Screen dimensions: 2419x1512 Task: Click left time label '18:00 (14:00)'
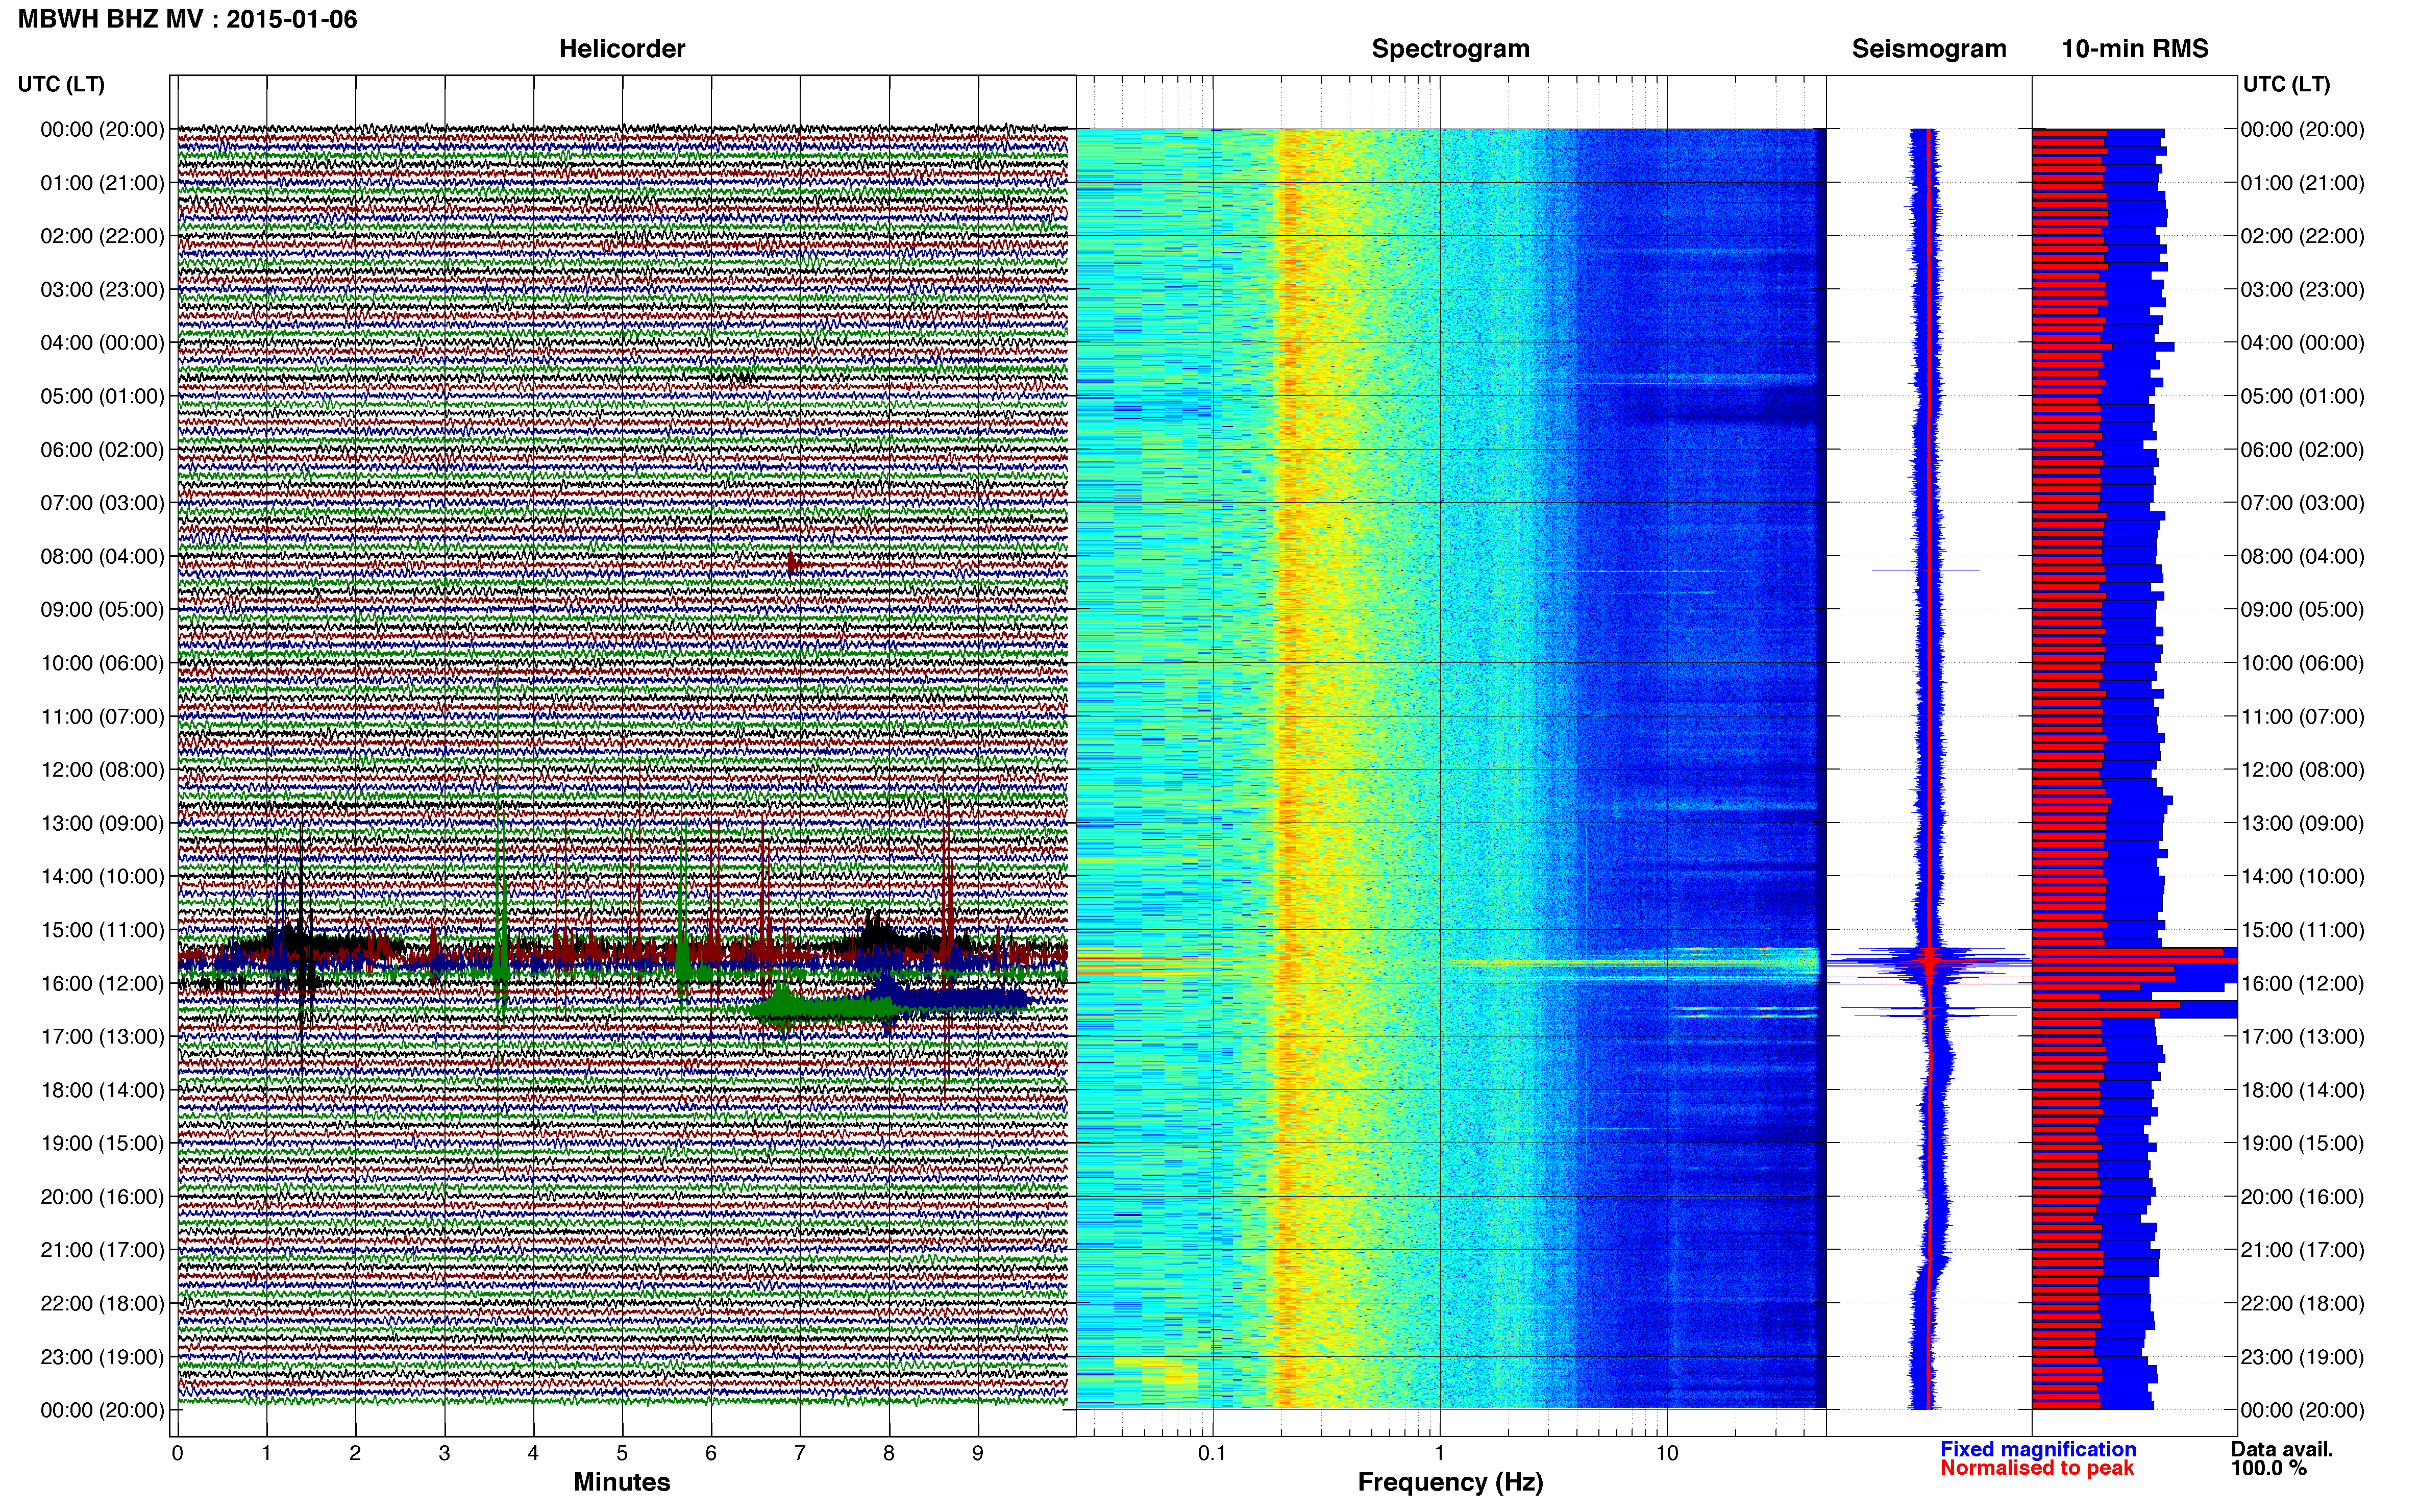coord(102,1090)
